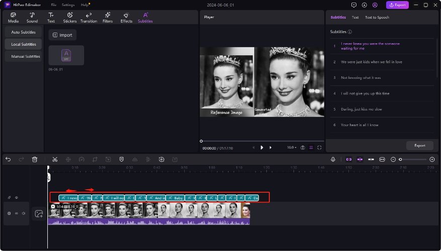Image resolution: width=441 pixels, height=251 pixels.
Task: Open the Filters panel
Action: coord(107,18)
